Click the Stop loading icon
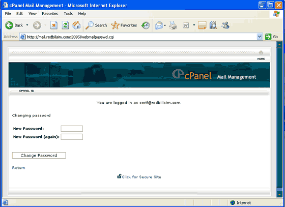Image resolution: width=285 pixels, height=207 pixels. [54, 25]
